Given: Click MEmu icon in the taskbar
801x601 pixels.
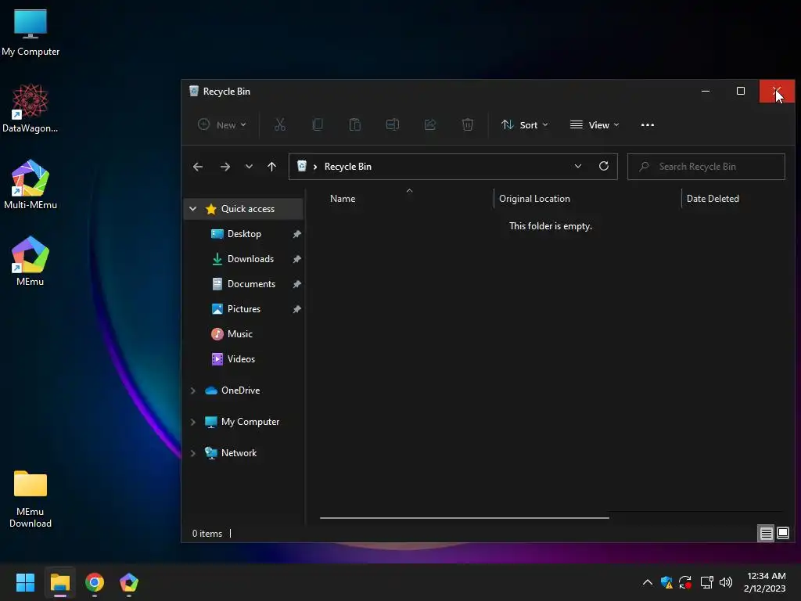Looking at the screenshot, I should tap(129, 582).
